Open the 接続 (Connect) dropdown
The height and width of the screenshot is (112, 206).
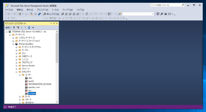8,28
